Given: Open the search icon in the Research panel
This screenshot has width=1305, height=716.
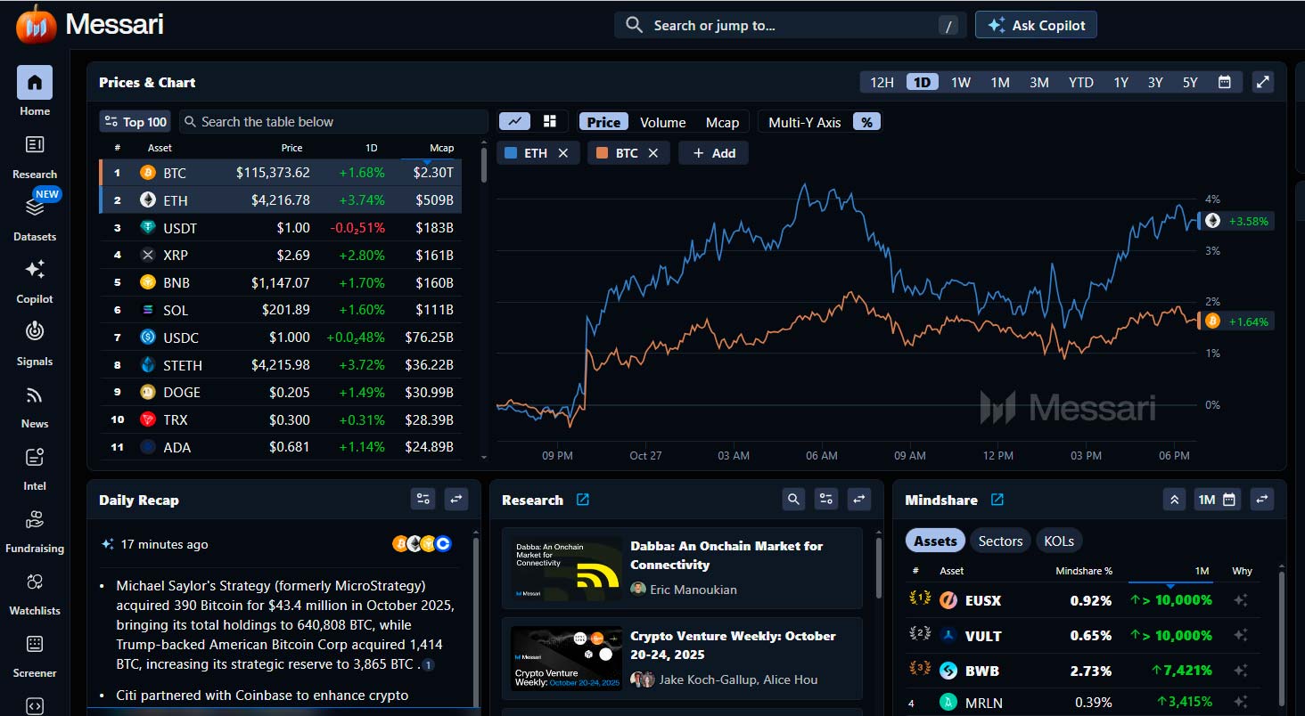Looking at the screenshot, I should (x=793, y=500).
